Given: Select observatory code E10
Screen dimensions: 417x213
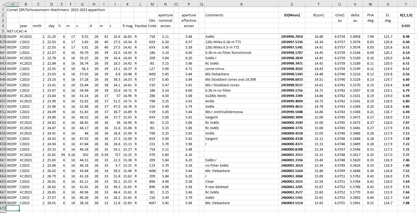Looking at the screenshot, I should tap(152, 85).
